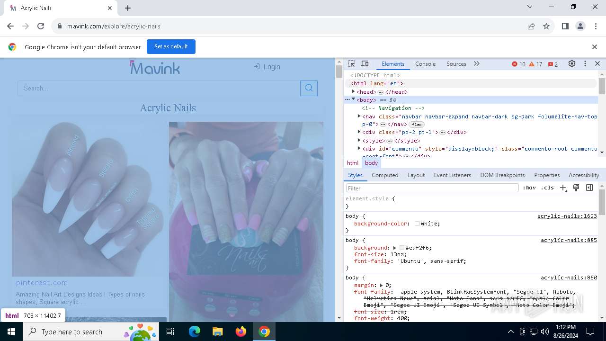Launch Microsoft Edge from the taskbar
Screen dimensions: 606x341
coord(195,332)
